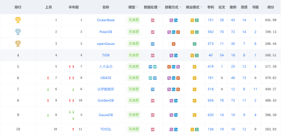Click the 关系型 tag in the GBASE row
The height and width of the screenshot is (135, 281).
(x=134, y=78)
